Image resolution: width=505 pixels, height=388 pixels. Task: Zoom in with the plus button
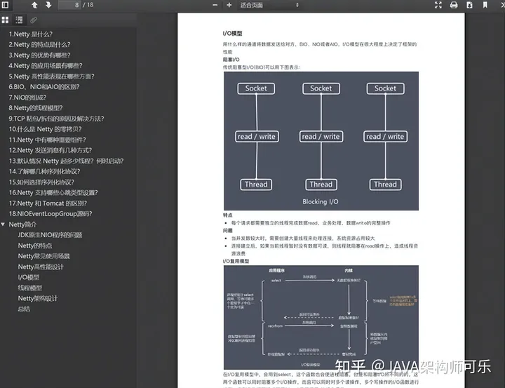(229, 5)
